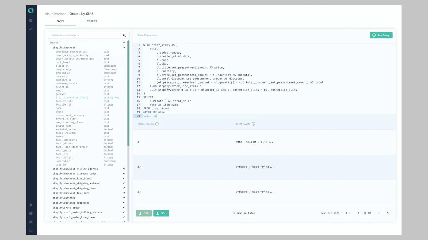This screenshot has height=240, width=428.
Task: Go to next page of results
Action: point(388,213)
